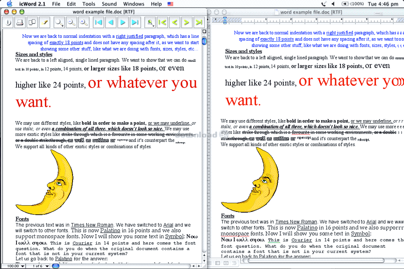Open the Apple menu
The height and width of the screenshot is (269, 404).
9,4
